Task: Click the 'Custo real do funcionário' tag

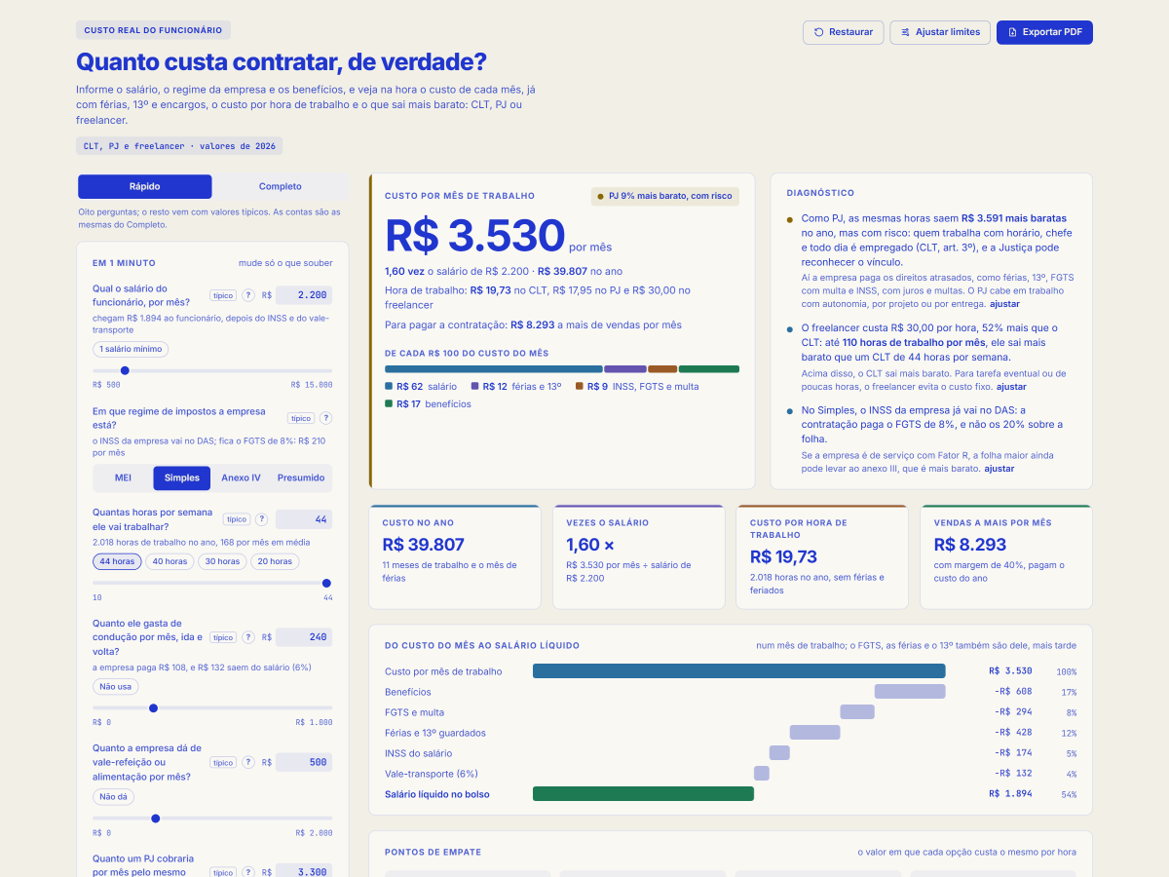Action: coord(154,30)
